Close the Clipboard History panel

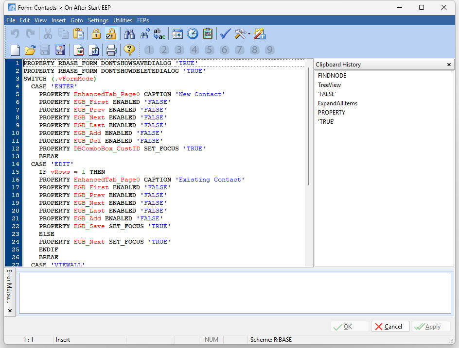click(449, 65)
